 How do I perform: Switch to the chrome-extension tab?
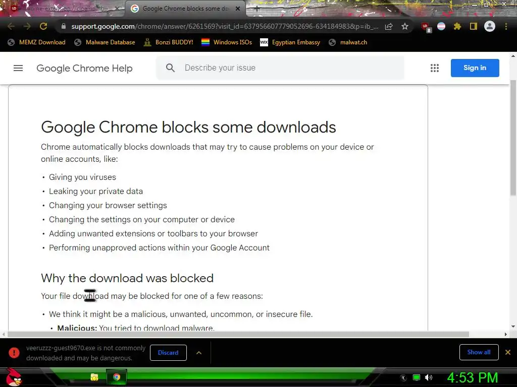point(63,9)
